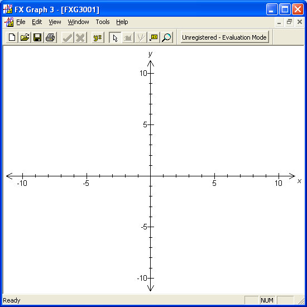Viewport: 307px width, 307px height.
Task: Open the View menu
Action: tap(55, 22)
